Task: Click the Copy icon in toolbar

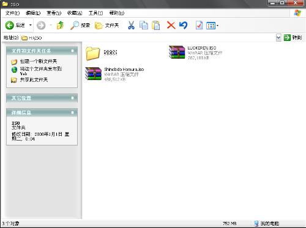Action: pyautogui.click(x=144, y=25)
